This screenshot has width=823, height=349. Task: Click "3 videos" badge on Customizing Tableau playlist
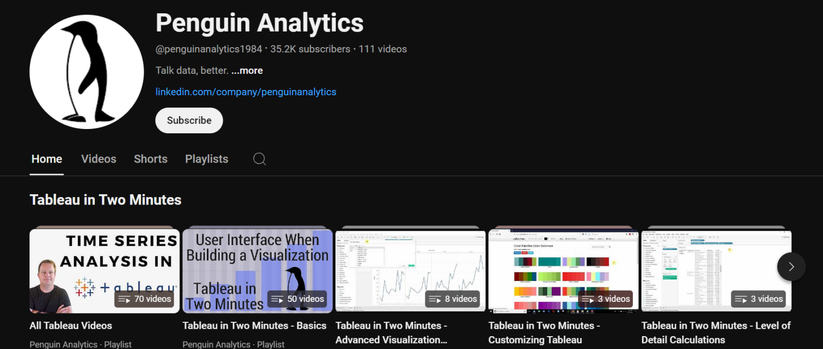click(x=605, y=299)
